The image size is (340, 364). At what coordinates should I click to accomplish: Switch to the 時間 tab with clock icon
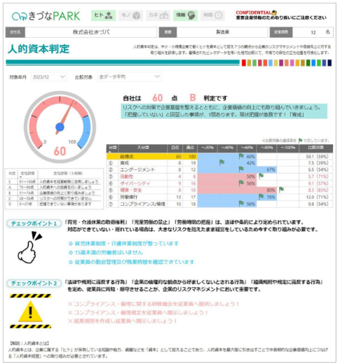(212, 15)
